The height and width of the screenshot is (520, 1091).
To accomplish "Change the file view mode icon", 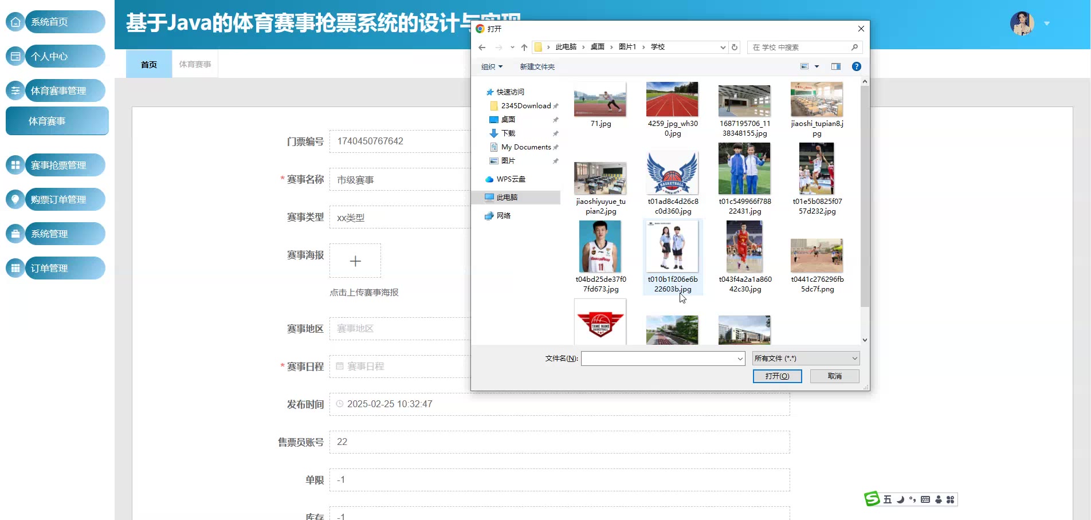I will click(804, 66).
